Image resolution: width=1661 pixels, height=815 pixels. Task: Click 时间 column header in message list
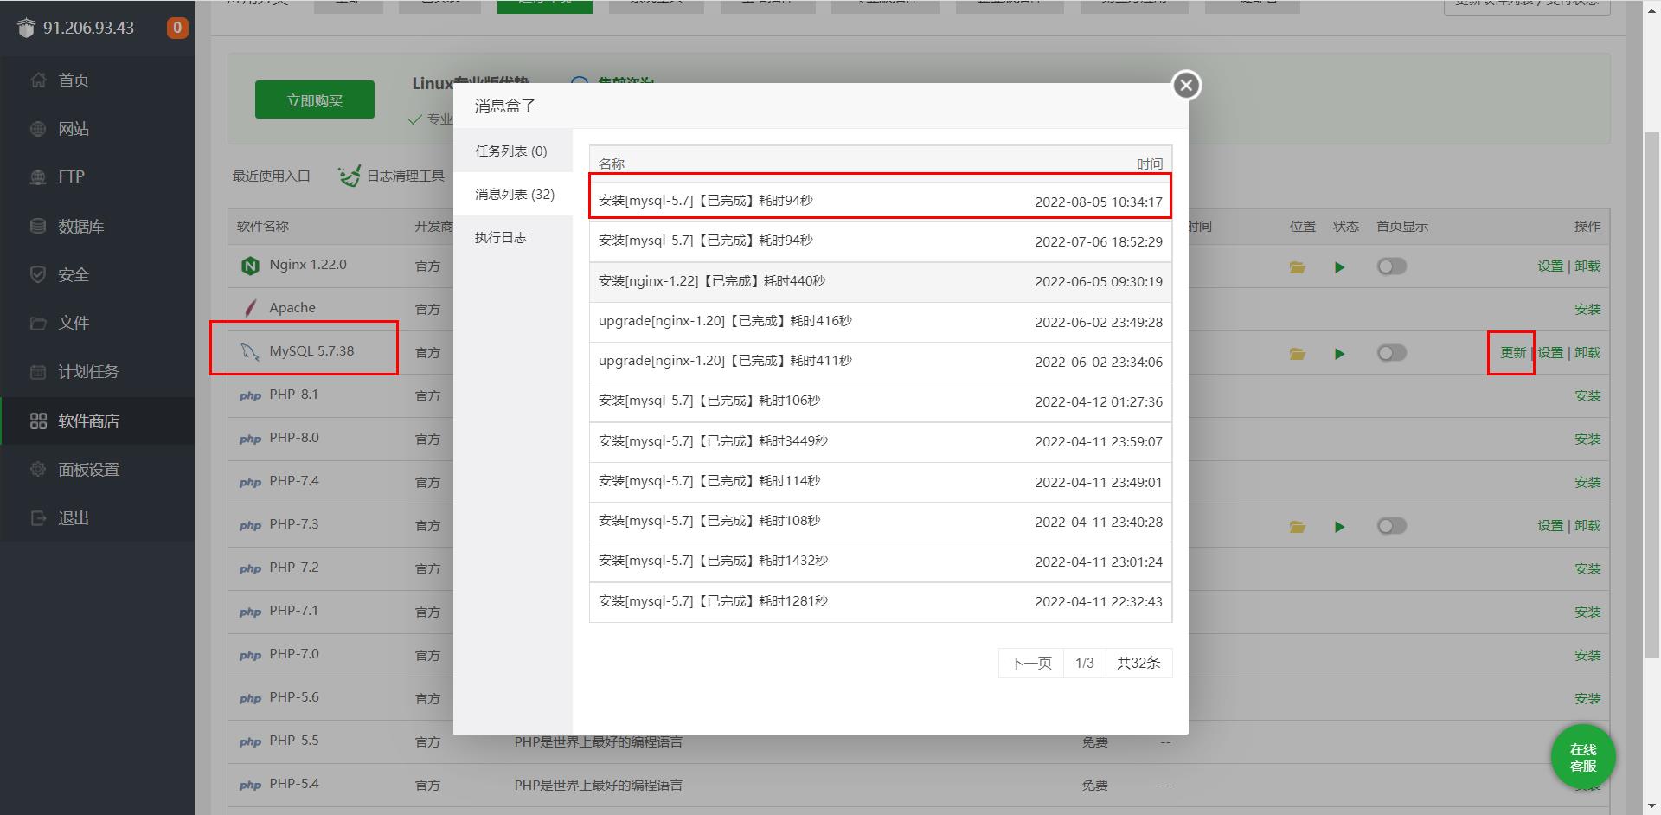1150,164
